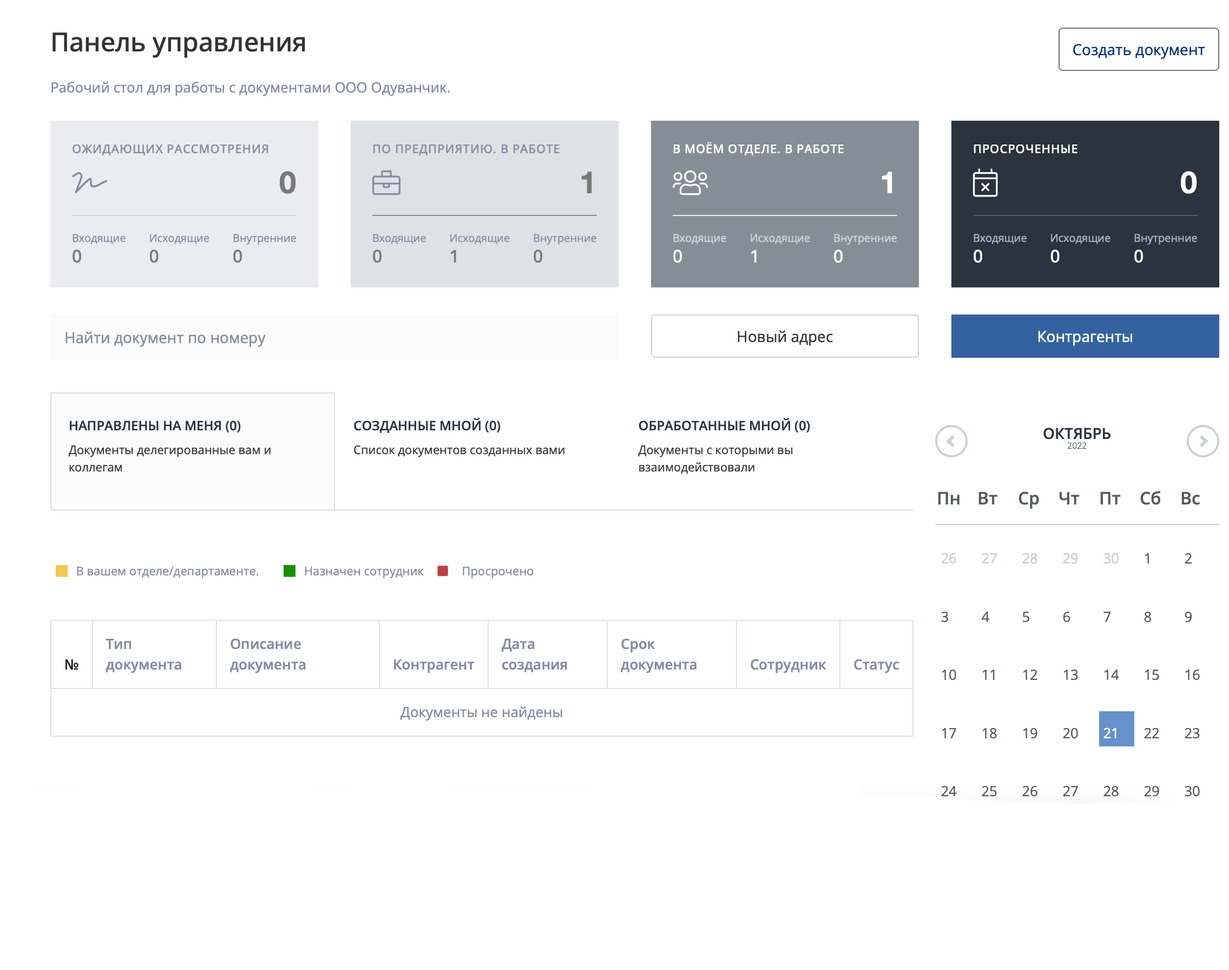
Task: Select October 14 in the calendar
Action: tap(1110, 674)
